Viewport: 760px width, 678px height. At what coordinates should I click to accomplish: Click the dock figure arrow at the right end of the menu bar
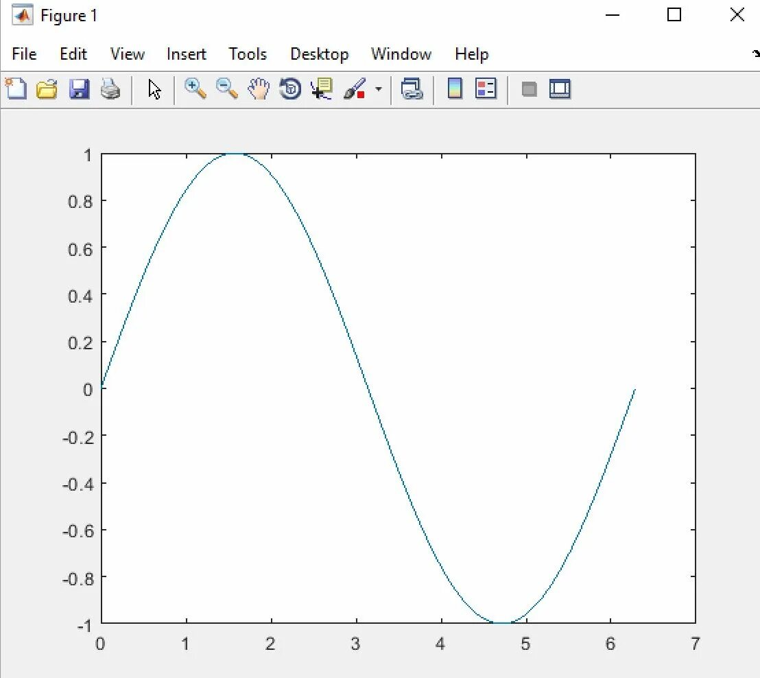coord(756,54)
